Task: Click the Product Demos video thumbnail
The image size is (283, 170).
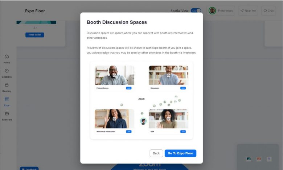Action: (114, 75)
